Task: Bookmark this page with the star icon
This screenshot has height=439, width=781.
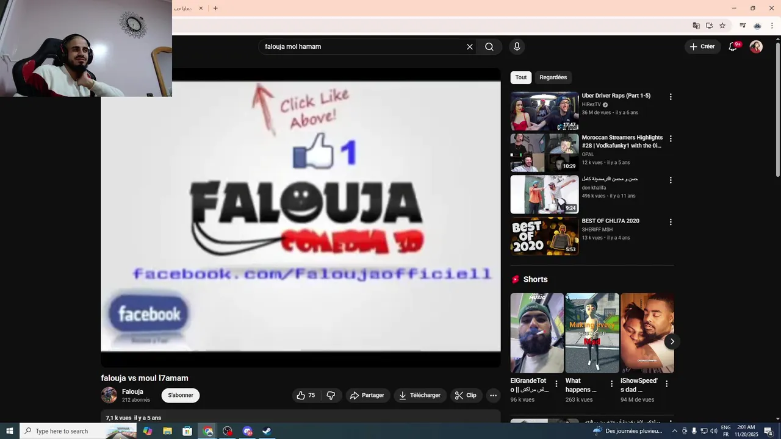Action: (722, 26)
